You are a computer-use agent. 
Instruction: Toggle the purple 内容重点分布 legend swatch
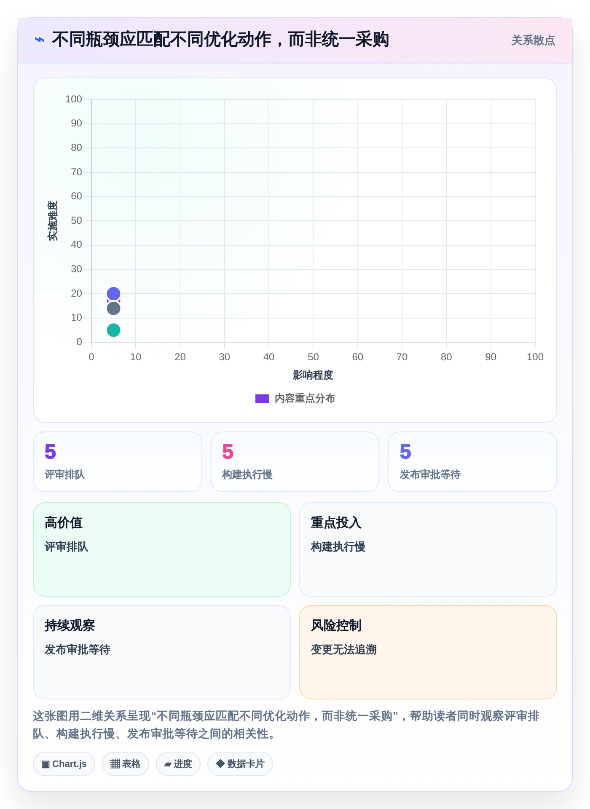(x=262, y=399)
